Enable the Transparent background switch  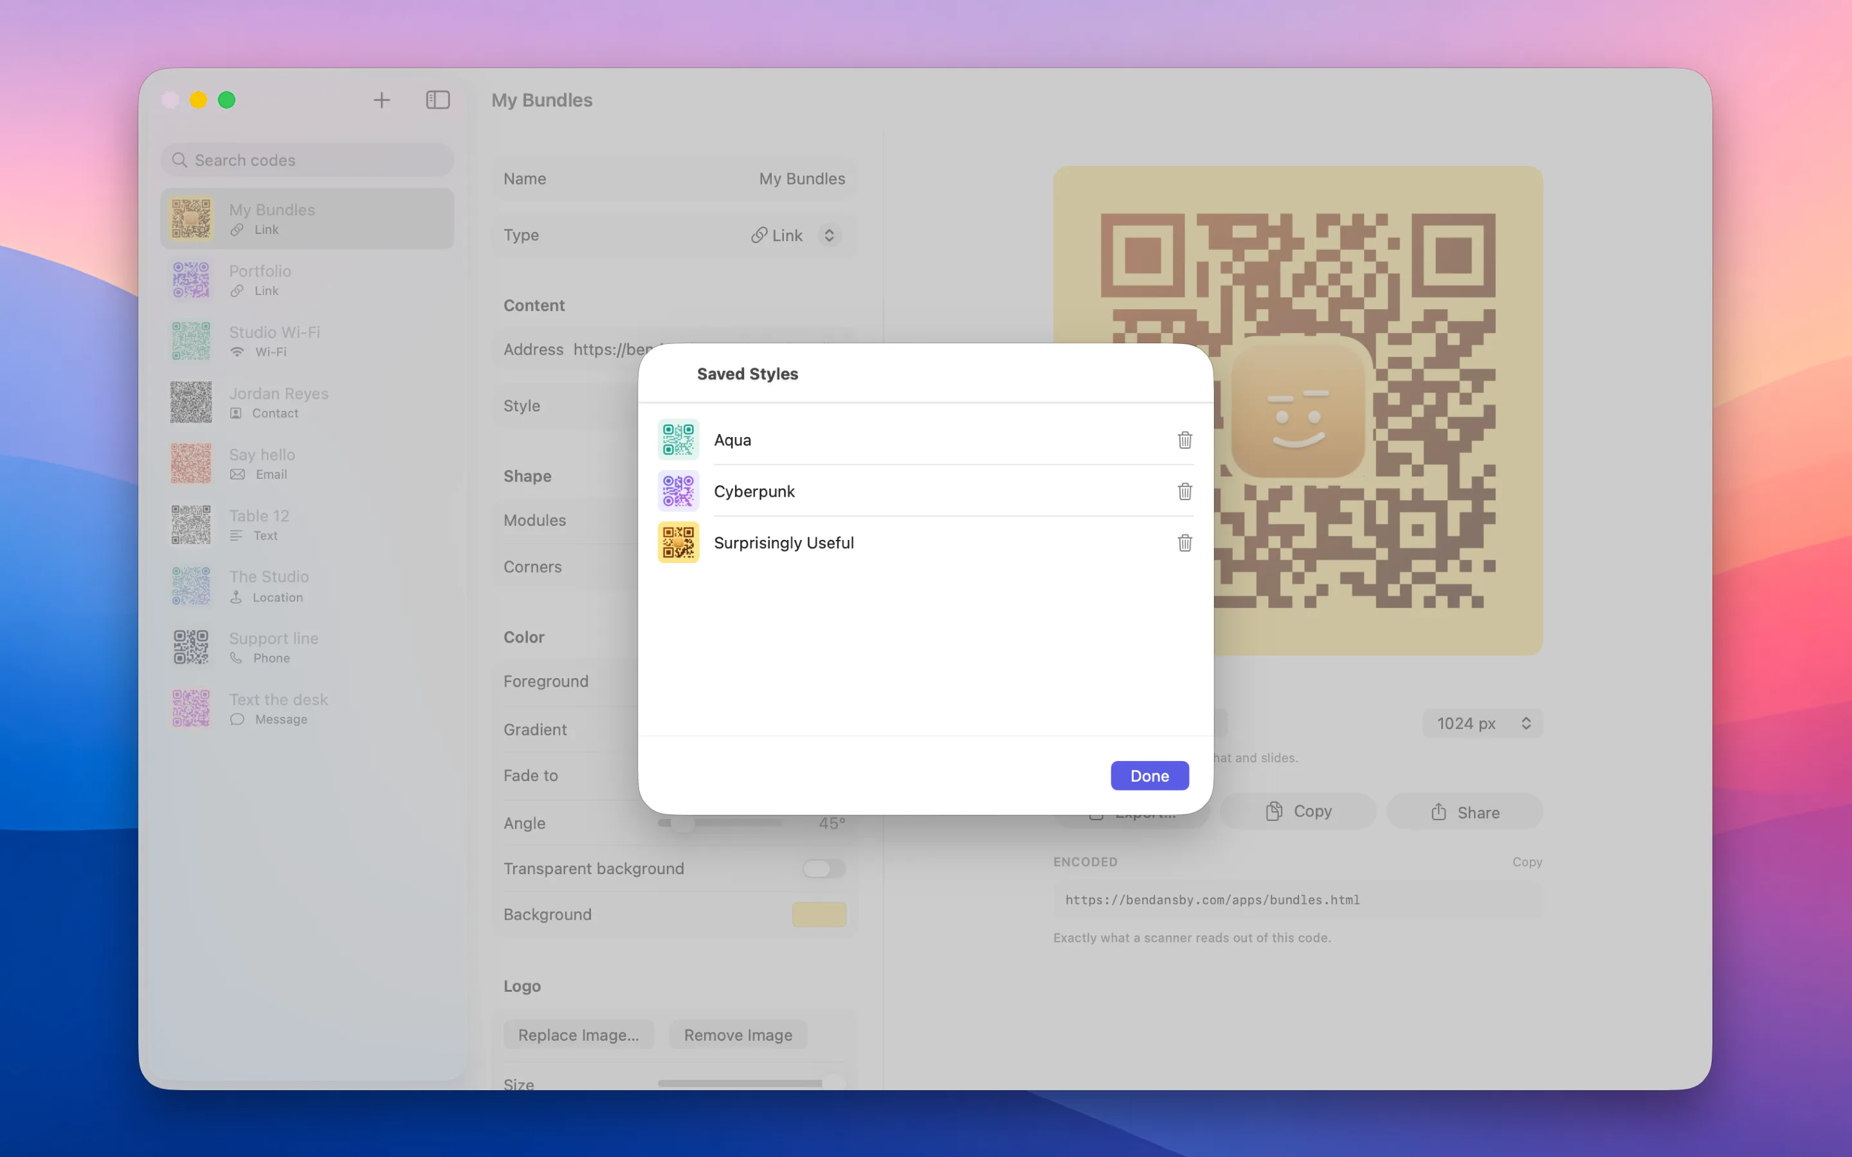[824, 868]
